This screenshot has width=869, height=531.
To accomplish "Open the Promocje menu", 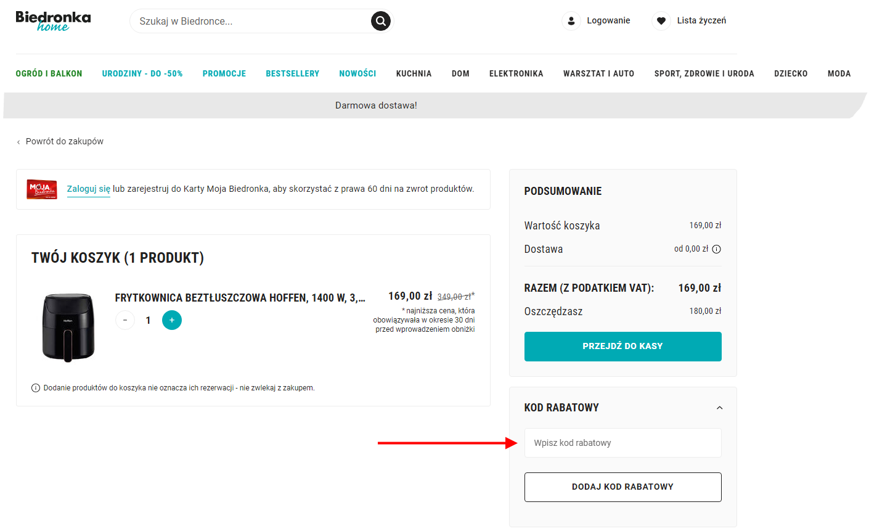I will pos(224,73).
